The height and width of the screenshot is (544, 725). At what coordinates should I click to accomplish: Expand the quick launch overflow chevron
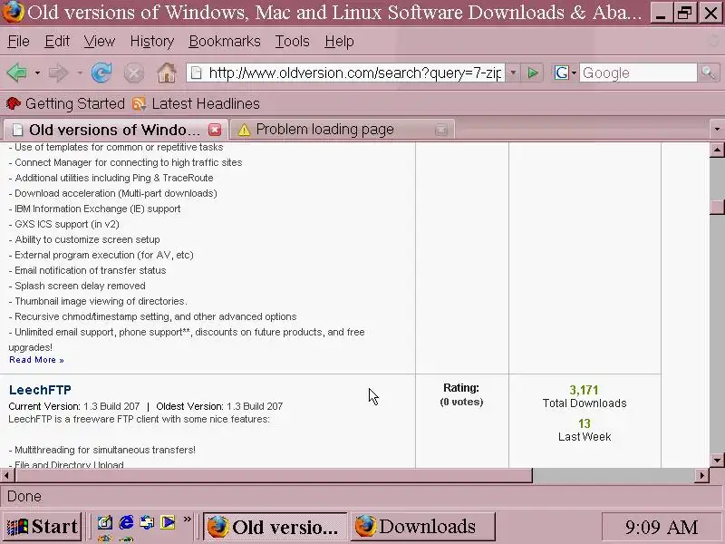pyautogui.click(x=187, y=520)
